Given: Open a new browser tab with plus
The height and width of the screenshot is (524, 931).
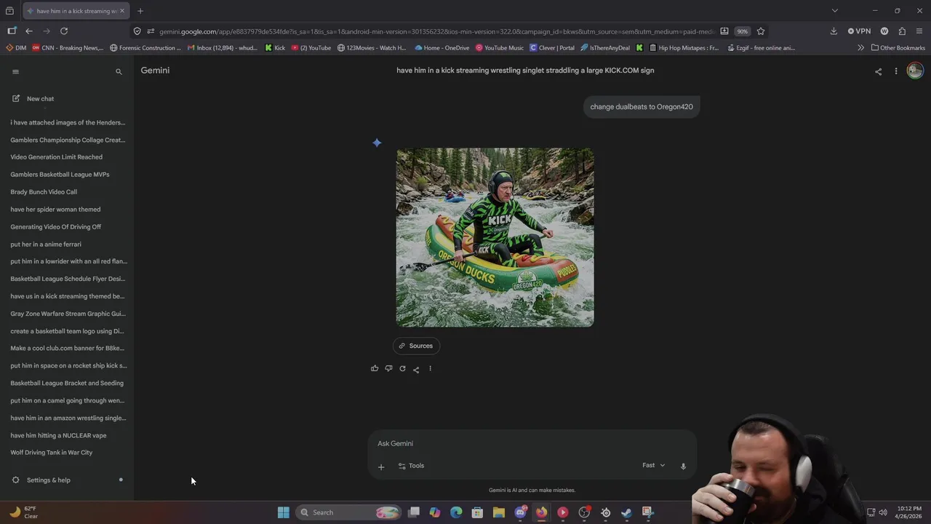Looking at the screenshot, I should tap(140, 11).
